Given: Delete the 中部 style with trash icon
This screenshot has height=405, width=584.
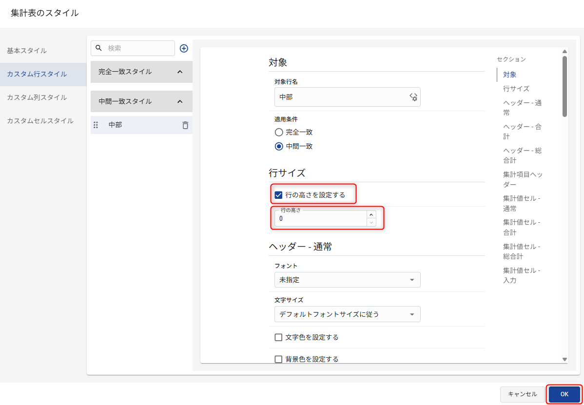Looking at the screenshot, I should [185, 125].
